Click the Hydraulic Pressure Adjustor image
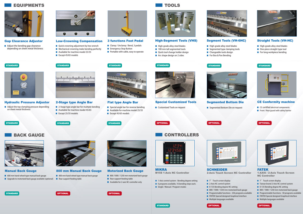 pos(24,85)
